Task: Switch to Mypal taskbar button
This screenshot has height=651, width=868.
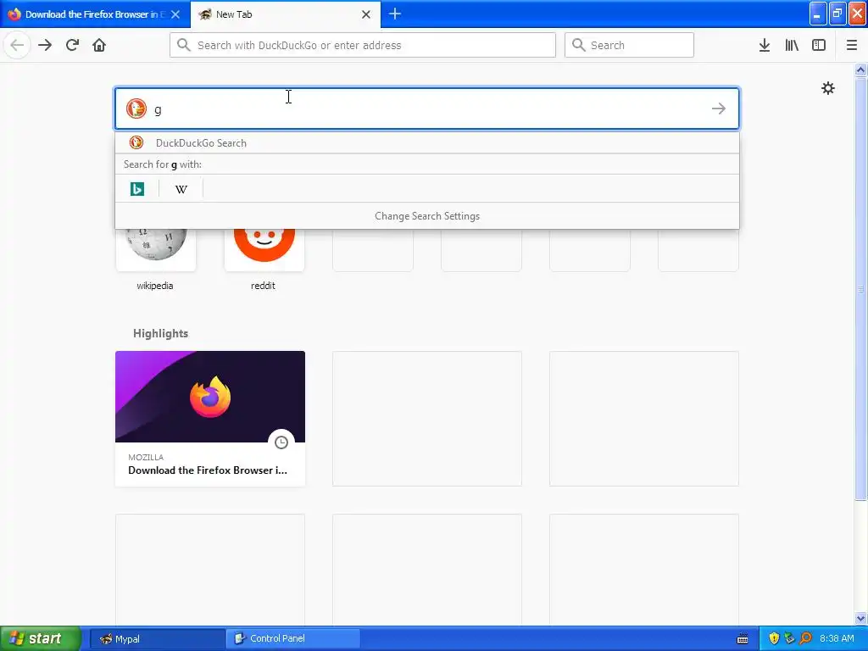Action: coord(157,638)
